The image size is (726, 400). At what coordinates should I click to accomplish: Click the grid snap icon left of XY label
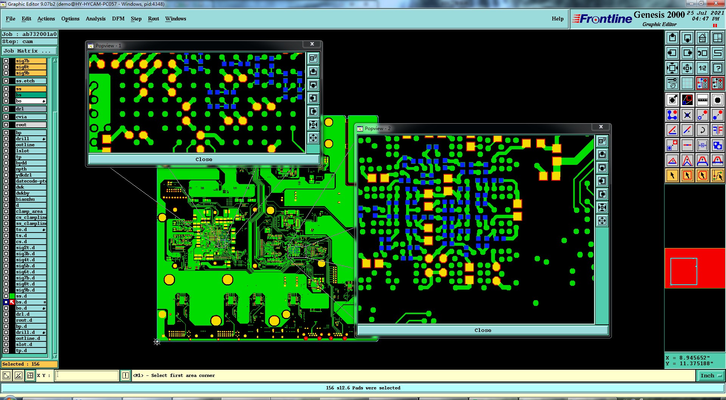(x=30, y=375)
